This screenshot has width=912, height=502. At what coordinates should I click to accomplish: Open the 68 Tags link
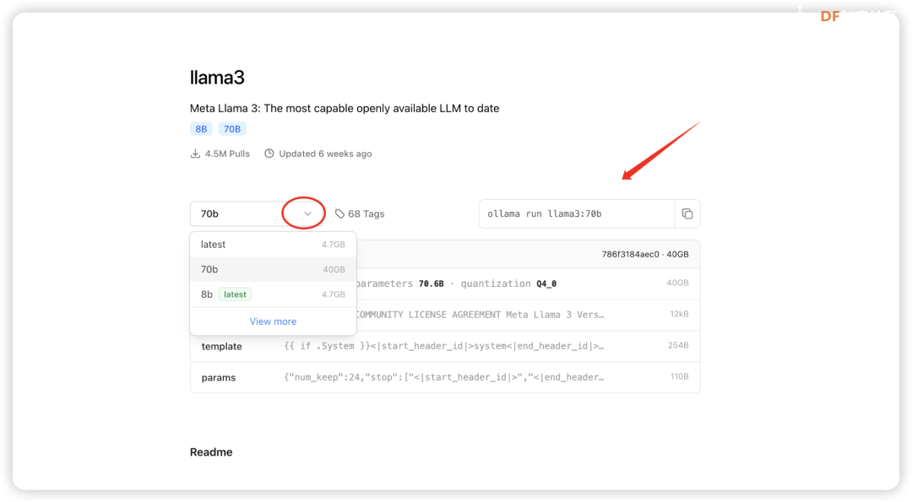(x=360, y=213)
